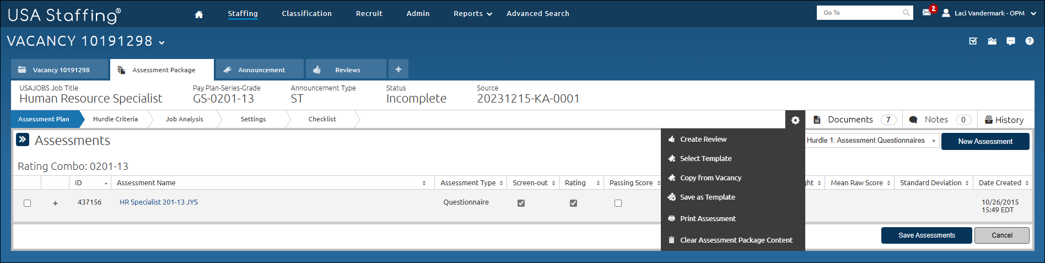Open the HR Specialist 201-13 JYS link
Screen dimensions: 1045x263
click(159, 202)
